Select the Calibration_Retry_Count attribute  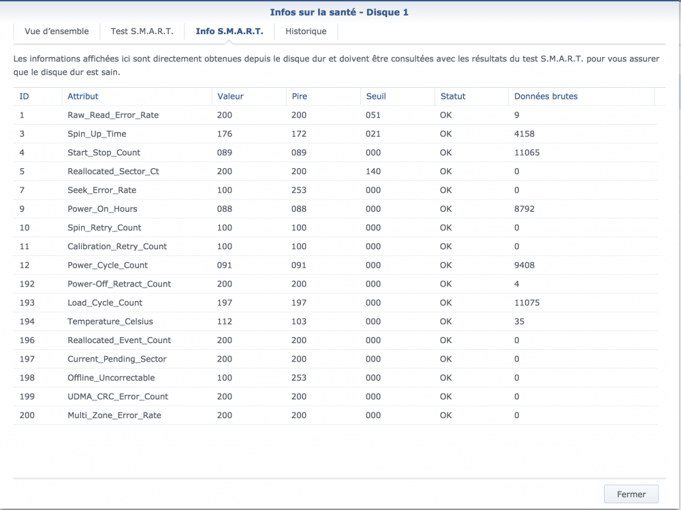[x=117, y=246]
